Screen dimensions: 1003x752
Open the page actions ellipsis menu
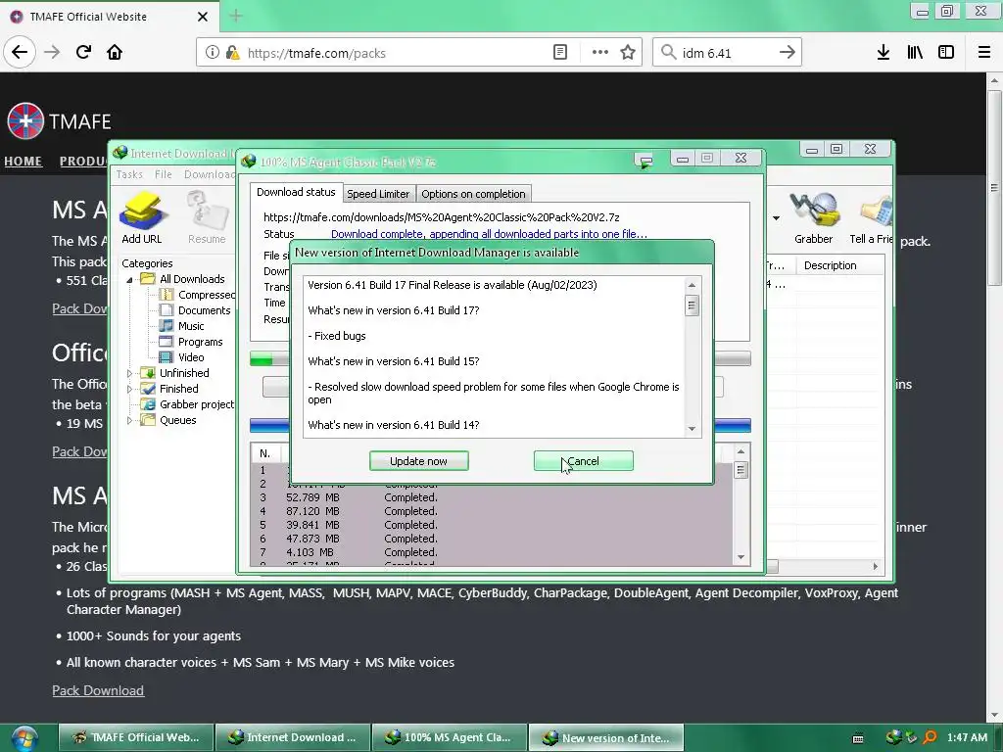tap(600, 53)
